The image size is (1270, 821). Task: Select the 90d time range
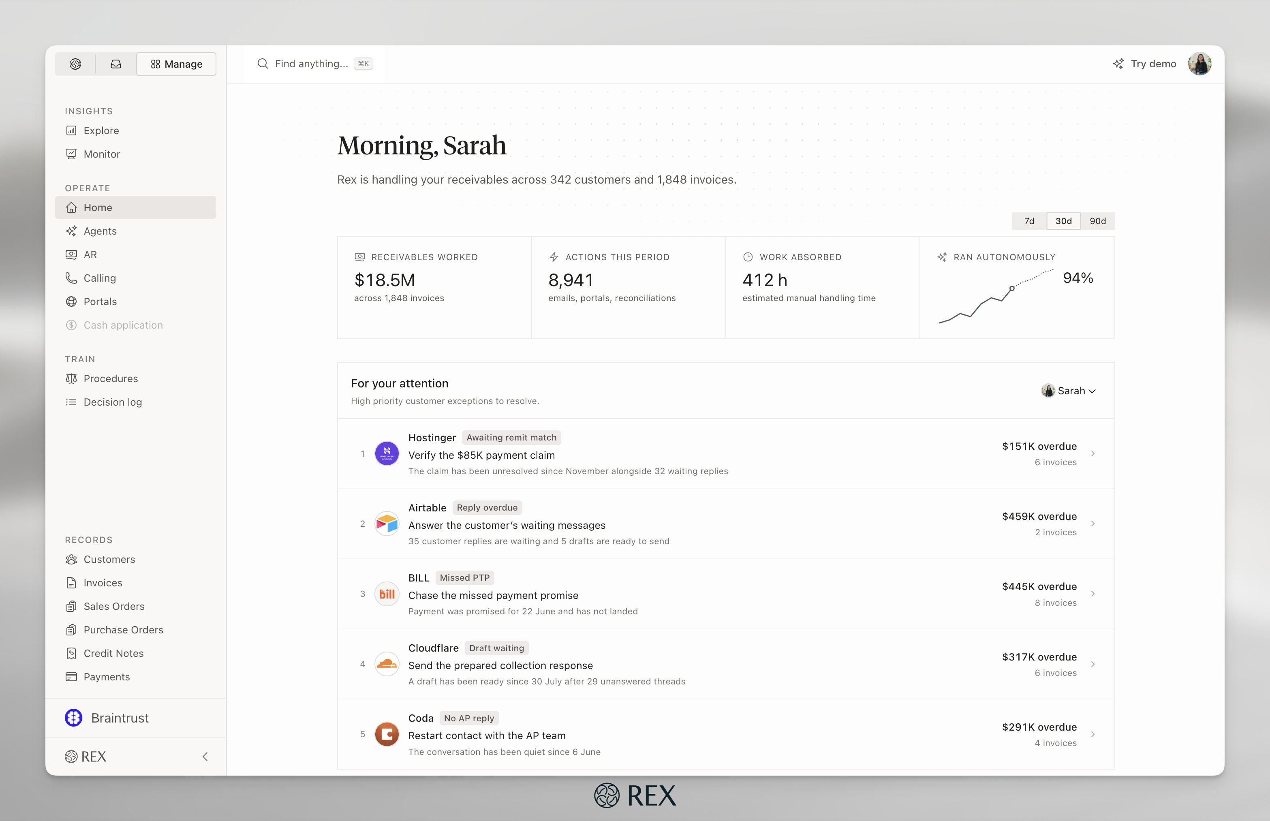pyautogui.click(x=1097, y=221)
